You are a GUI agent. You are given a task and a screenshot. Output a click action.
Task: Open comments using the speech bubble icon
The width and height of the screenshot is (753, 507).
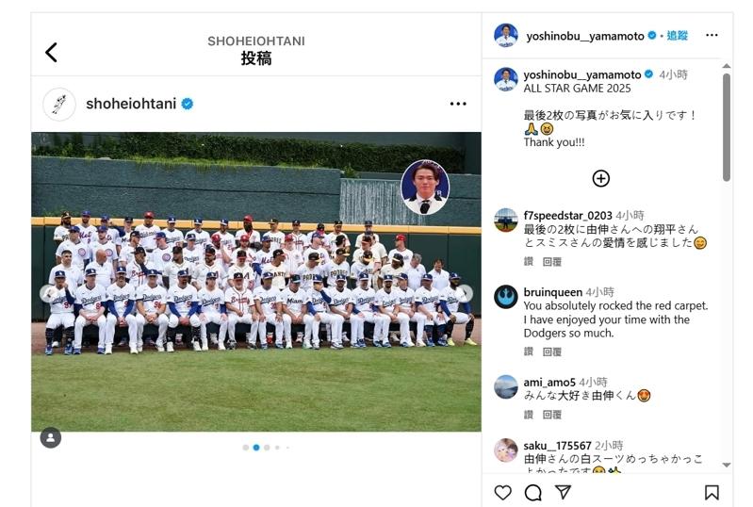(533, 492)
